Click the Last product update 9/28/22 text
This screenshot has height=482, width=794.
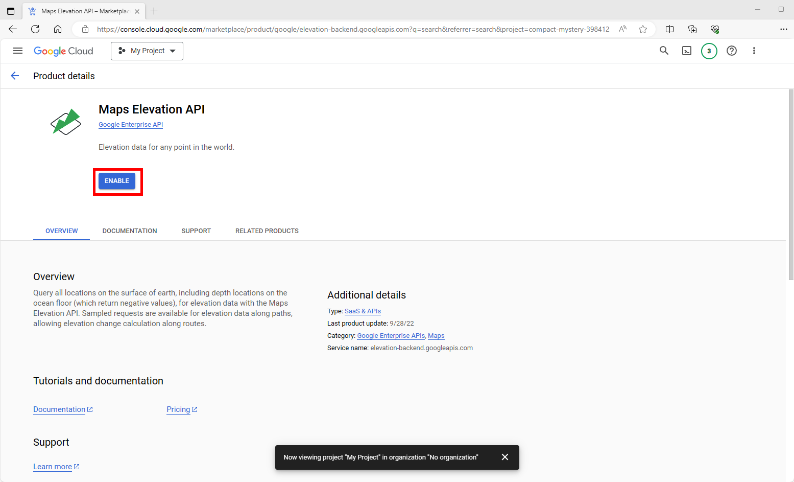[x=370, y=324]
